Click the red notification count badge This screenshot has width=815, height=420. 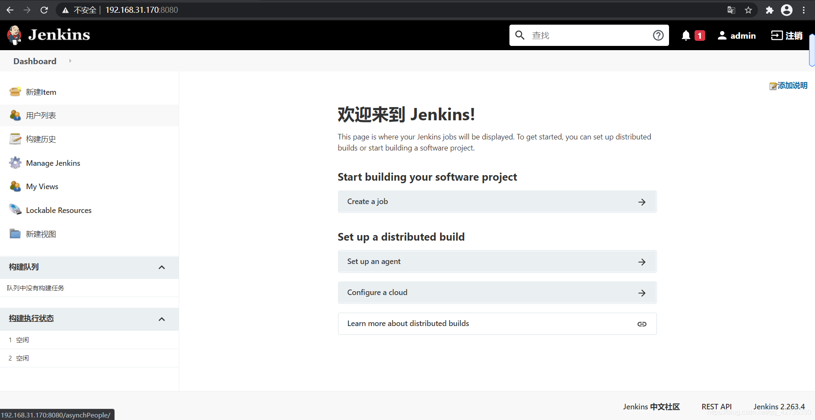click(x=700, y=36)
